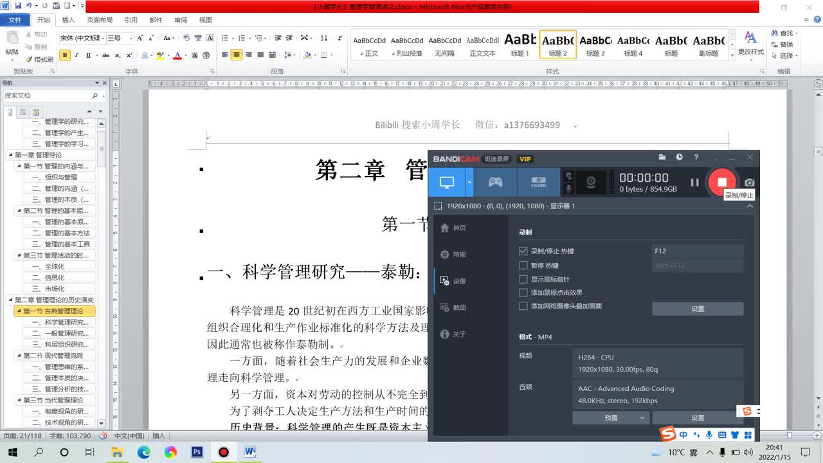This screenshot has width=823, height=463.
Task: Toggle the Bandicam webcam overlay icon
Action: 591,183
